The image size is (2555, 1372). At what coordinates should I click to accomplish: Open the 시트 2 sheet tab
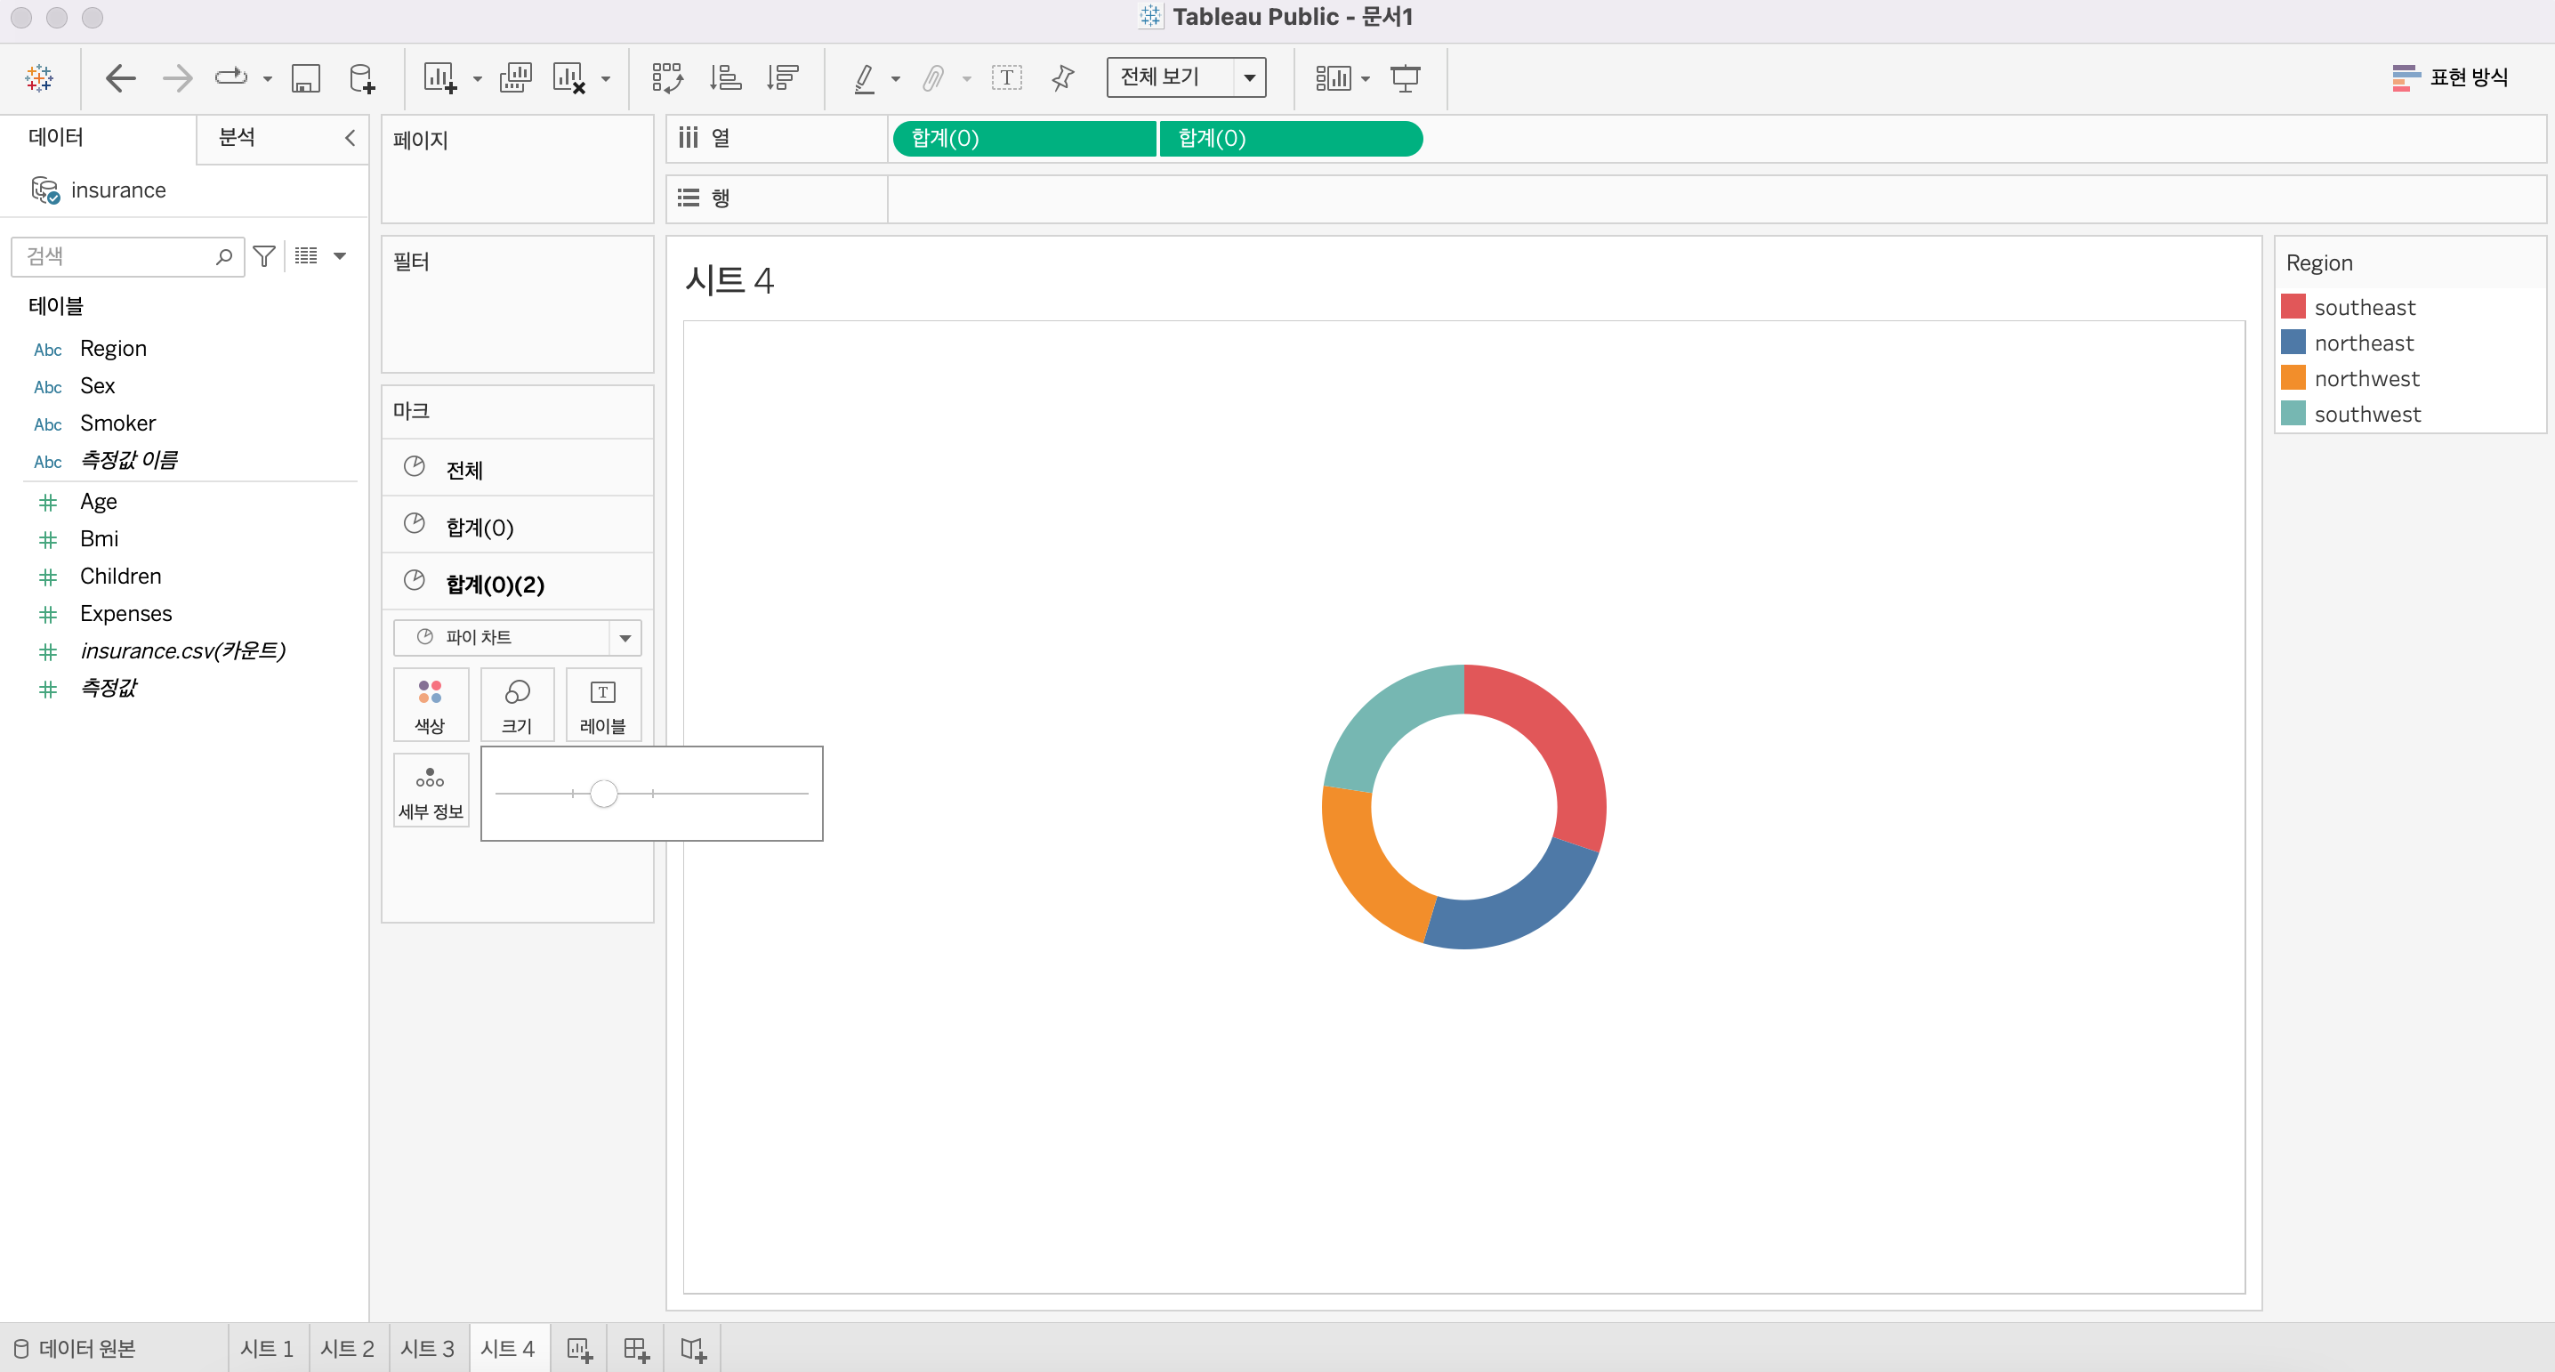pos(347,1348)
